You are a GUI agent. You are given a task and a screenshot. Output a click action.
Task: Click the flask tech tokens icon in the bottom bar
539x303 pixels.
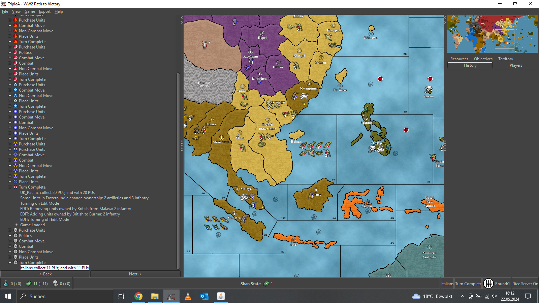click(6, 283)
